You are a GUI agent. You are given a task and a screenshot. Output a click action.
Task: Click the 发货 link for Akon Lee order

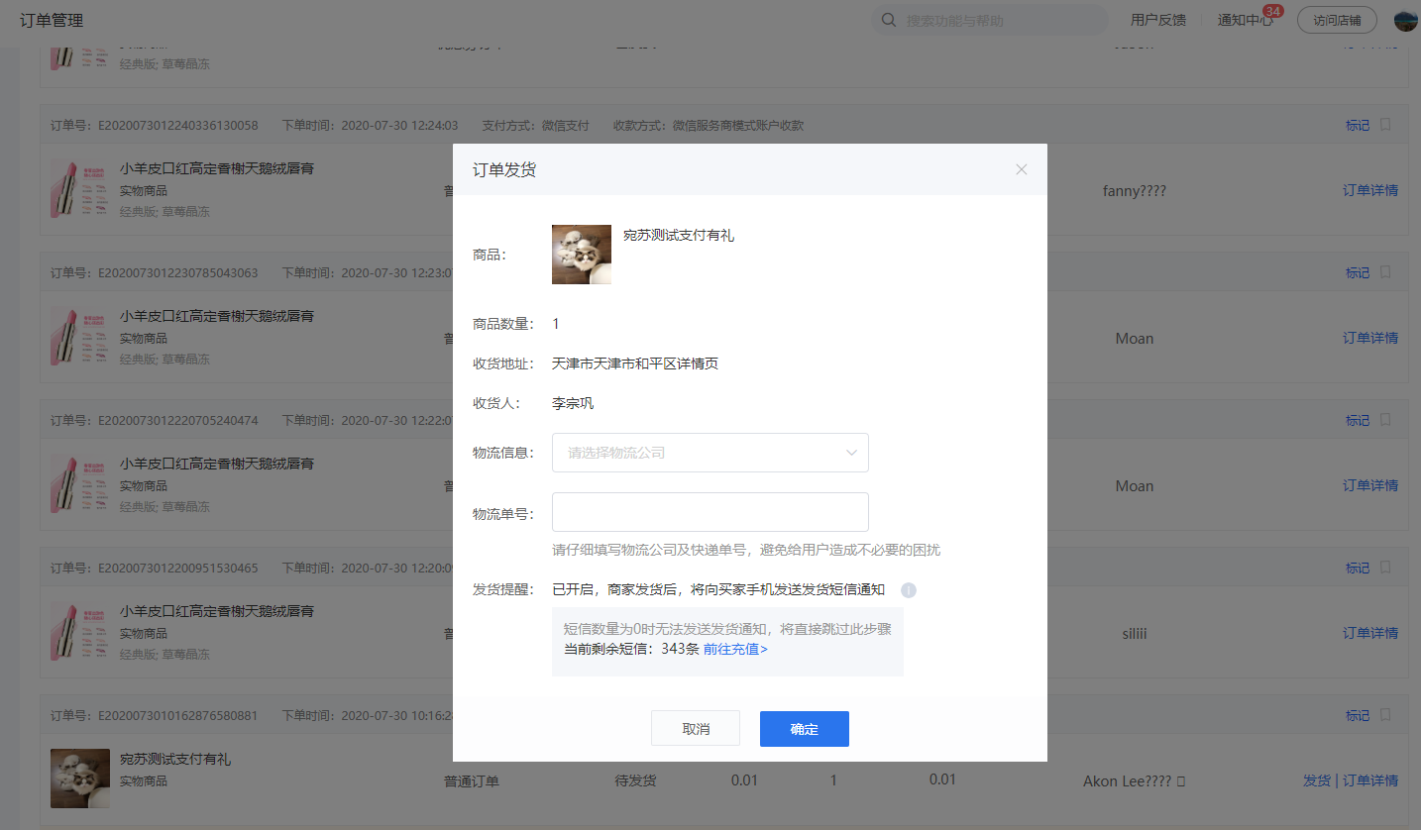point(1316,780)
